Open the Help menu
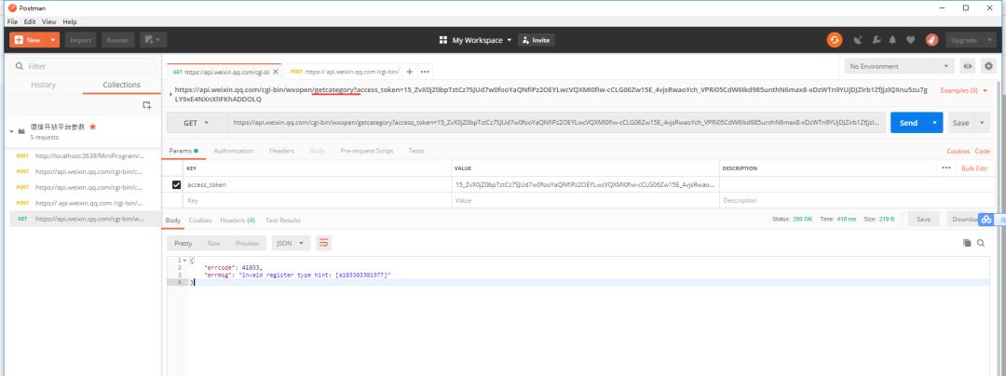The image size is (1006, 376). (x=70, y=21)
